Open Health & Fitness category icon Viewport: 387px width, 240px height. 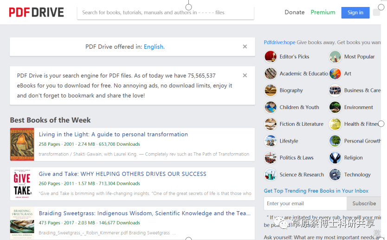pyautogui.click(x=335, y=124)
